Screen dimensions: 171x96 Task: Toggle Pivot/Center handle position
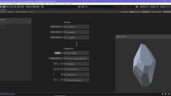click(29, 7)
